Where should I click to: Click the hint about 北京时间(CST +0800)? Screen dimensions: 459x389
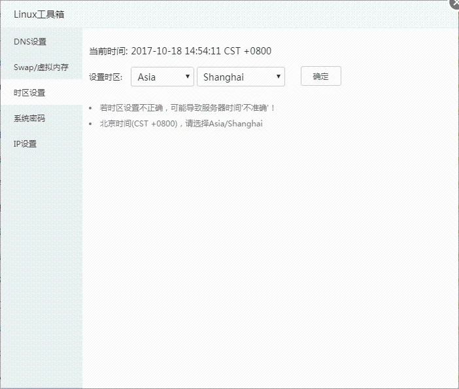181,123
